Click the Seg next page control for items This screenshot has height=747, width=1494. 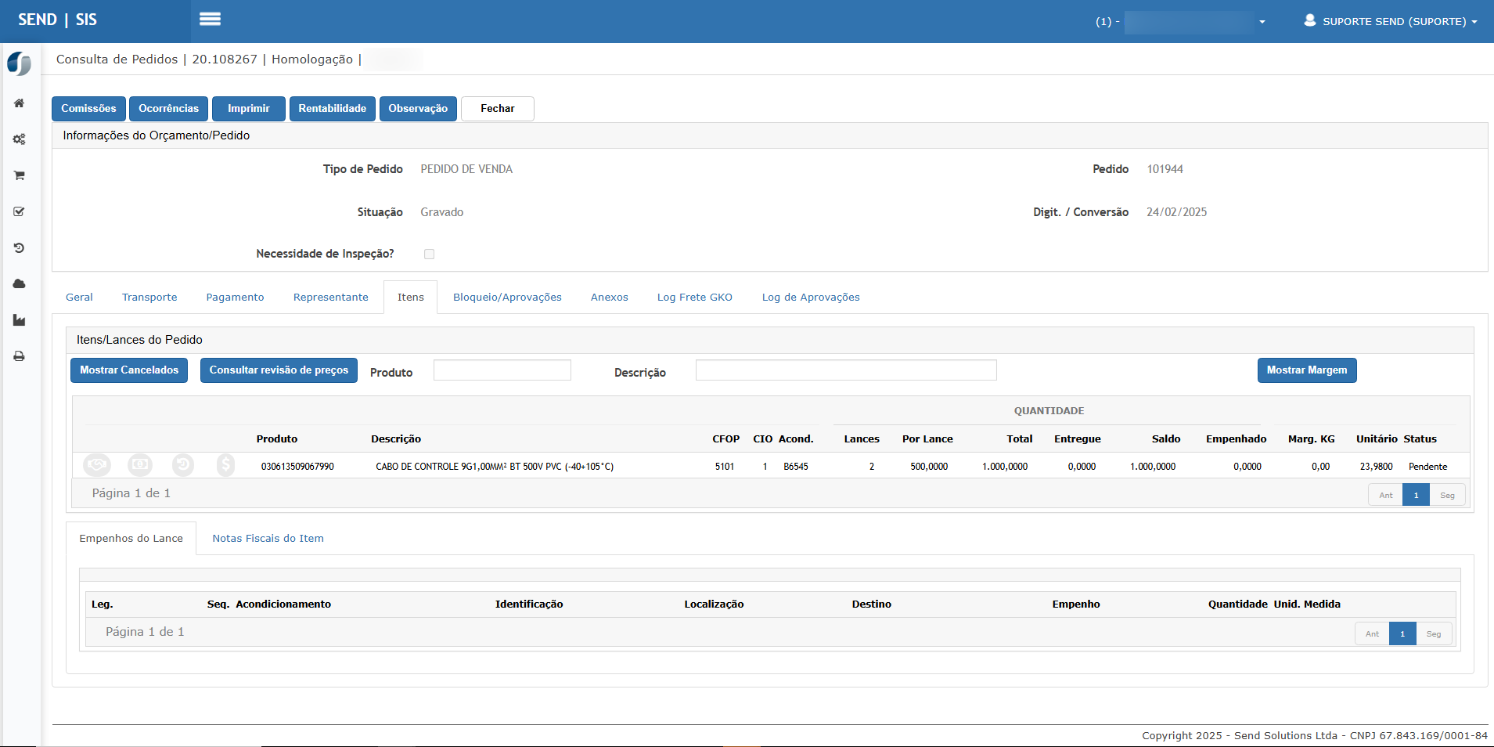pos(1447,495)
